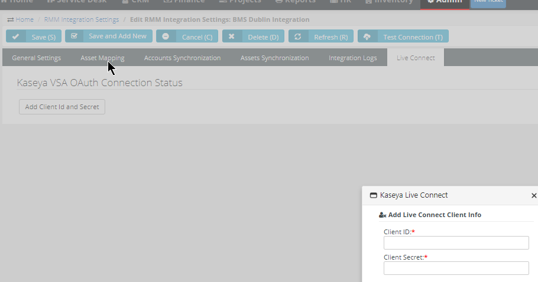This screenshot has width=538, height=282.
Task: Open RMM Integration Settings breadcrumb
Action: tap(81, 19)
